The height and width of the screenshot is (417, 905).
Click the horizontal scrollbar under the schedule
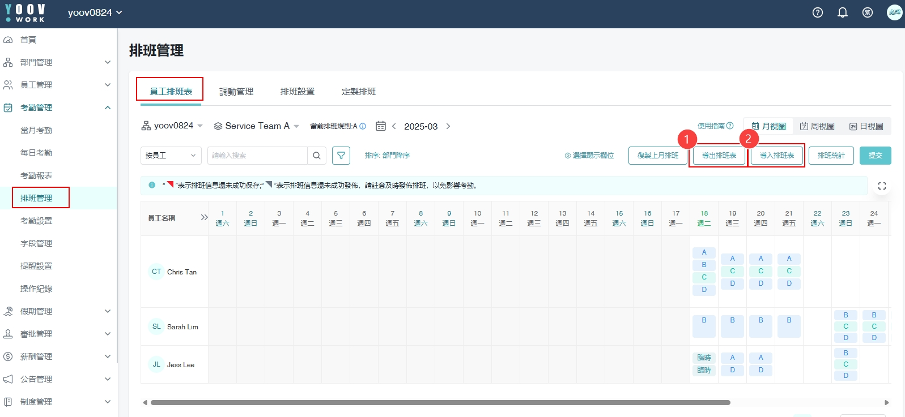click(x=440, y=403)
